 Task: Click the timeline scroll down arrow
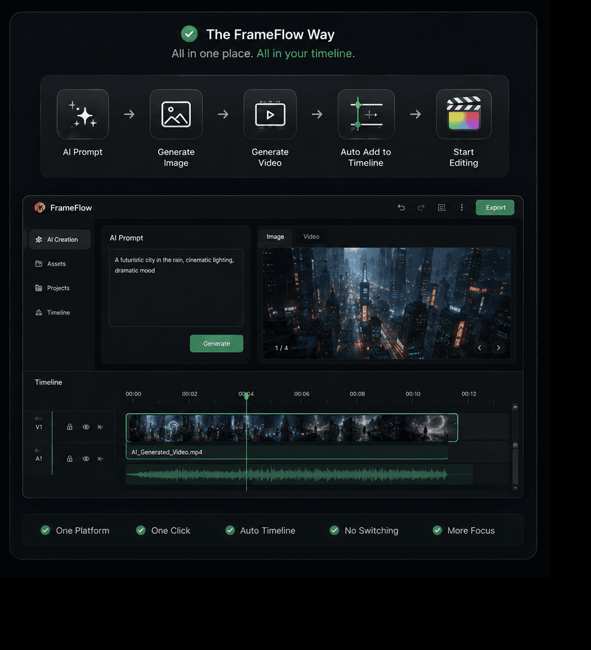click(x=515, y=488)
